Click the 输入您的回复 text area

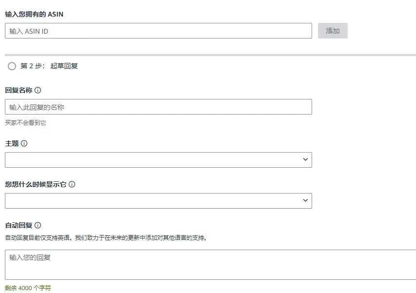coord(210,265)
